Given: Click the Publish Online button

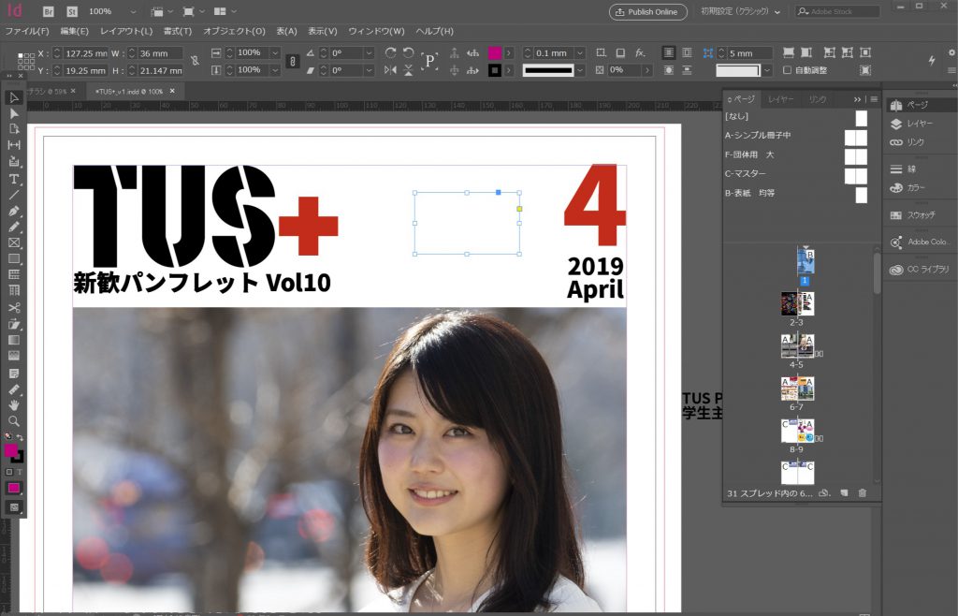Looking at the screenshot, I should coord(648,11).
